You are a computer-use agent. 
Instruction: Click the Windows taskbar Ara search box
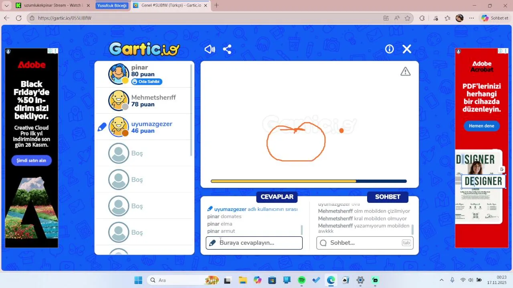[184, 280]
